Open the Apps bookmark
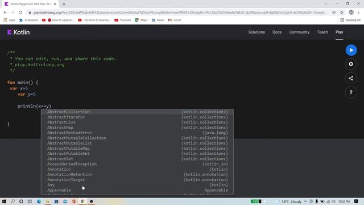Image resolution: width=364 pixels, height=205 pixels. [10, 20]
